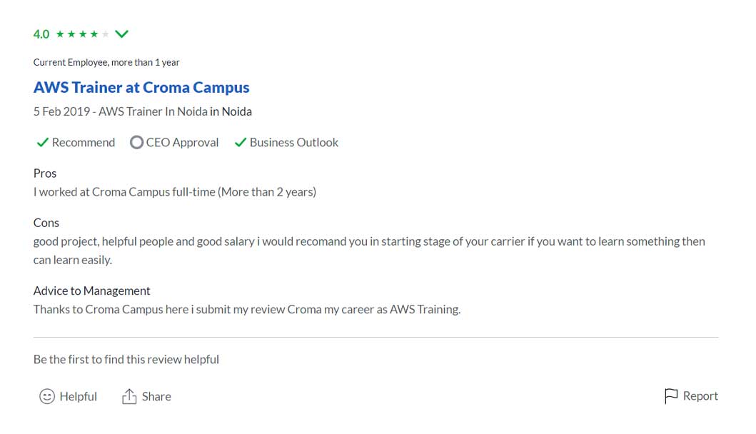Click the first green rating star
Screen dimensions: 756x434
click(60, 34)
